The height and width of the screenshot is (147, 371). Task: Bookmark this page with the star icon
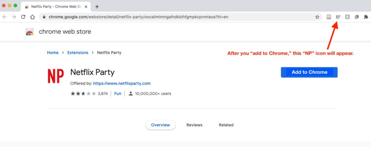point(317,17)
